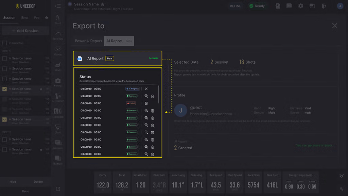The image size is (348, 196).
Task: Open the user avatar J in the top bar
Action: click(340, 6)
